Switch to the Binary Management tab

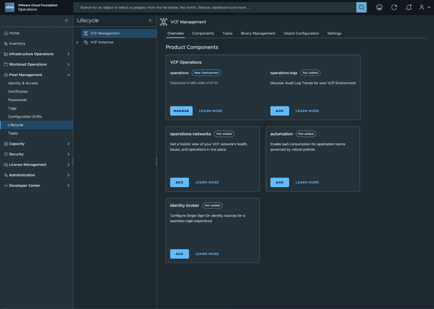point(258,33)
